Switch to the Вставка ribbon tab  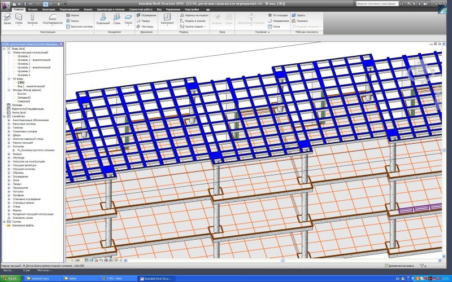tap(33, 10)
